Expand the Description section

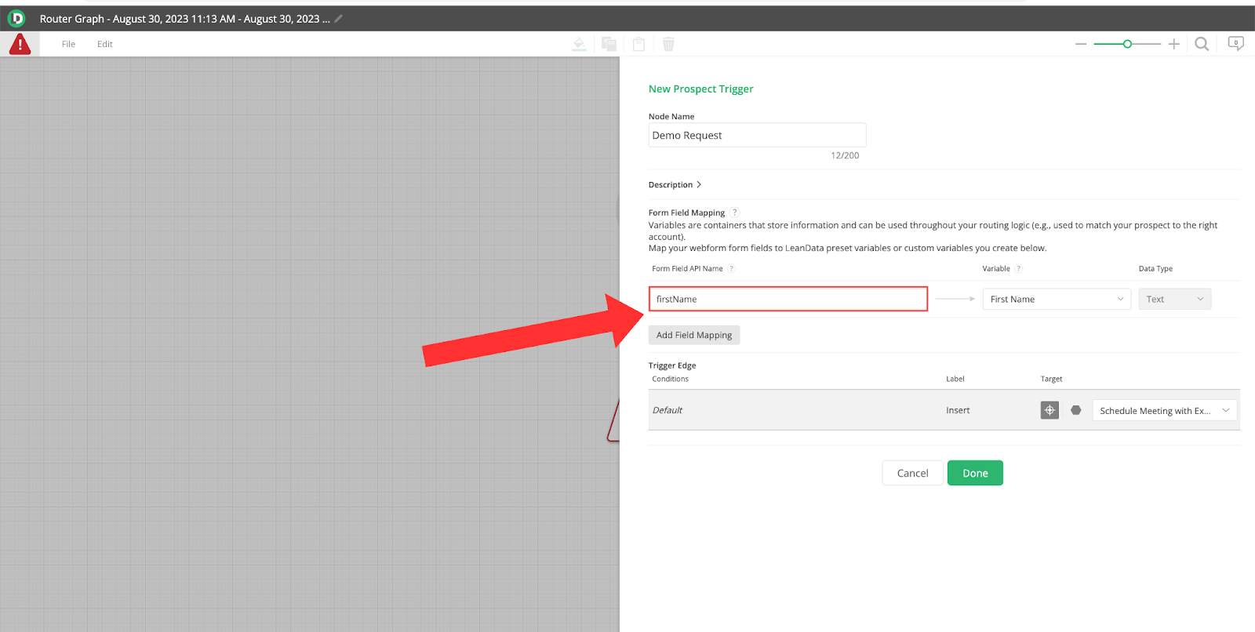(675, 185)
